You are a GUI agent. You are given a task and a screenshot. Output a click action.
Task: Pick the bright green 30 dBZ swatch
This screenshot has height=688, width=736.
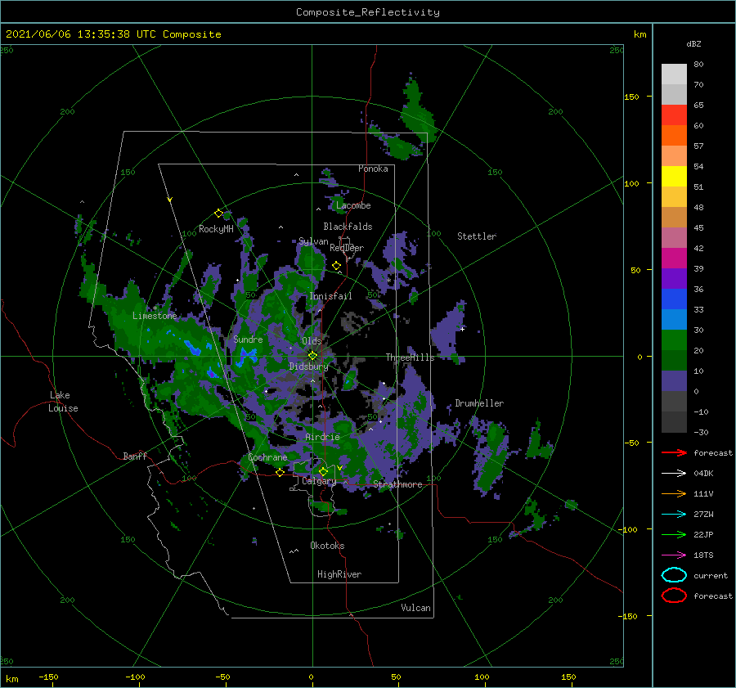[x=674, y=340]
